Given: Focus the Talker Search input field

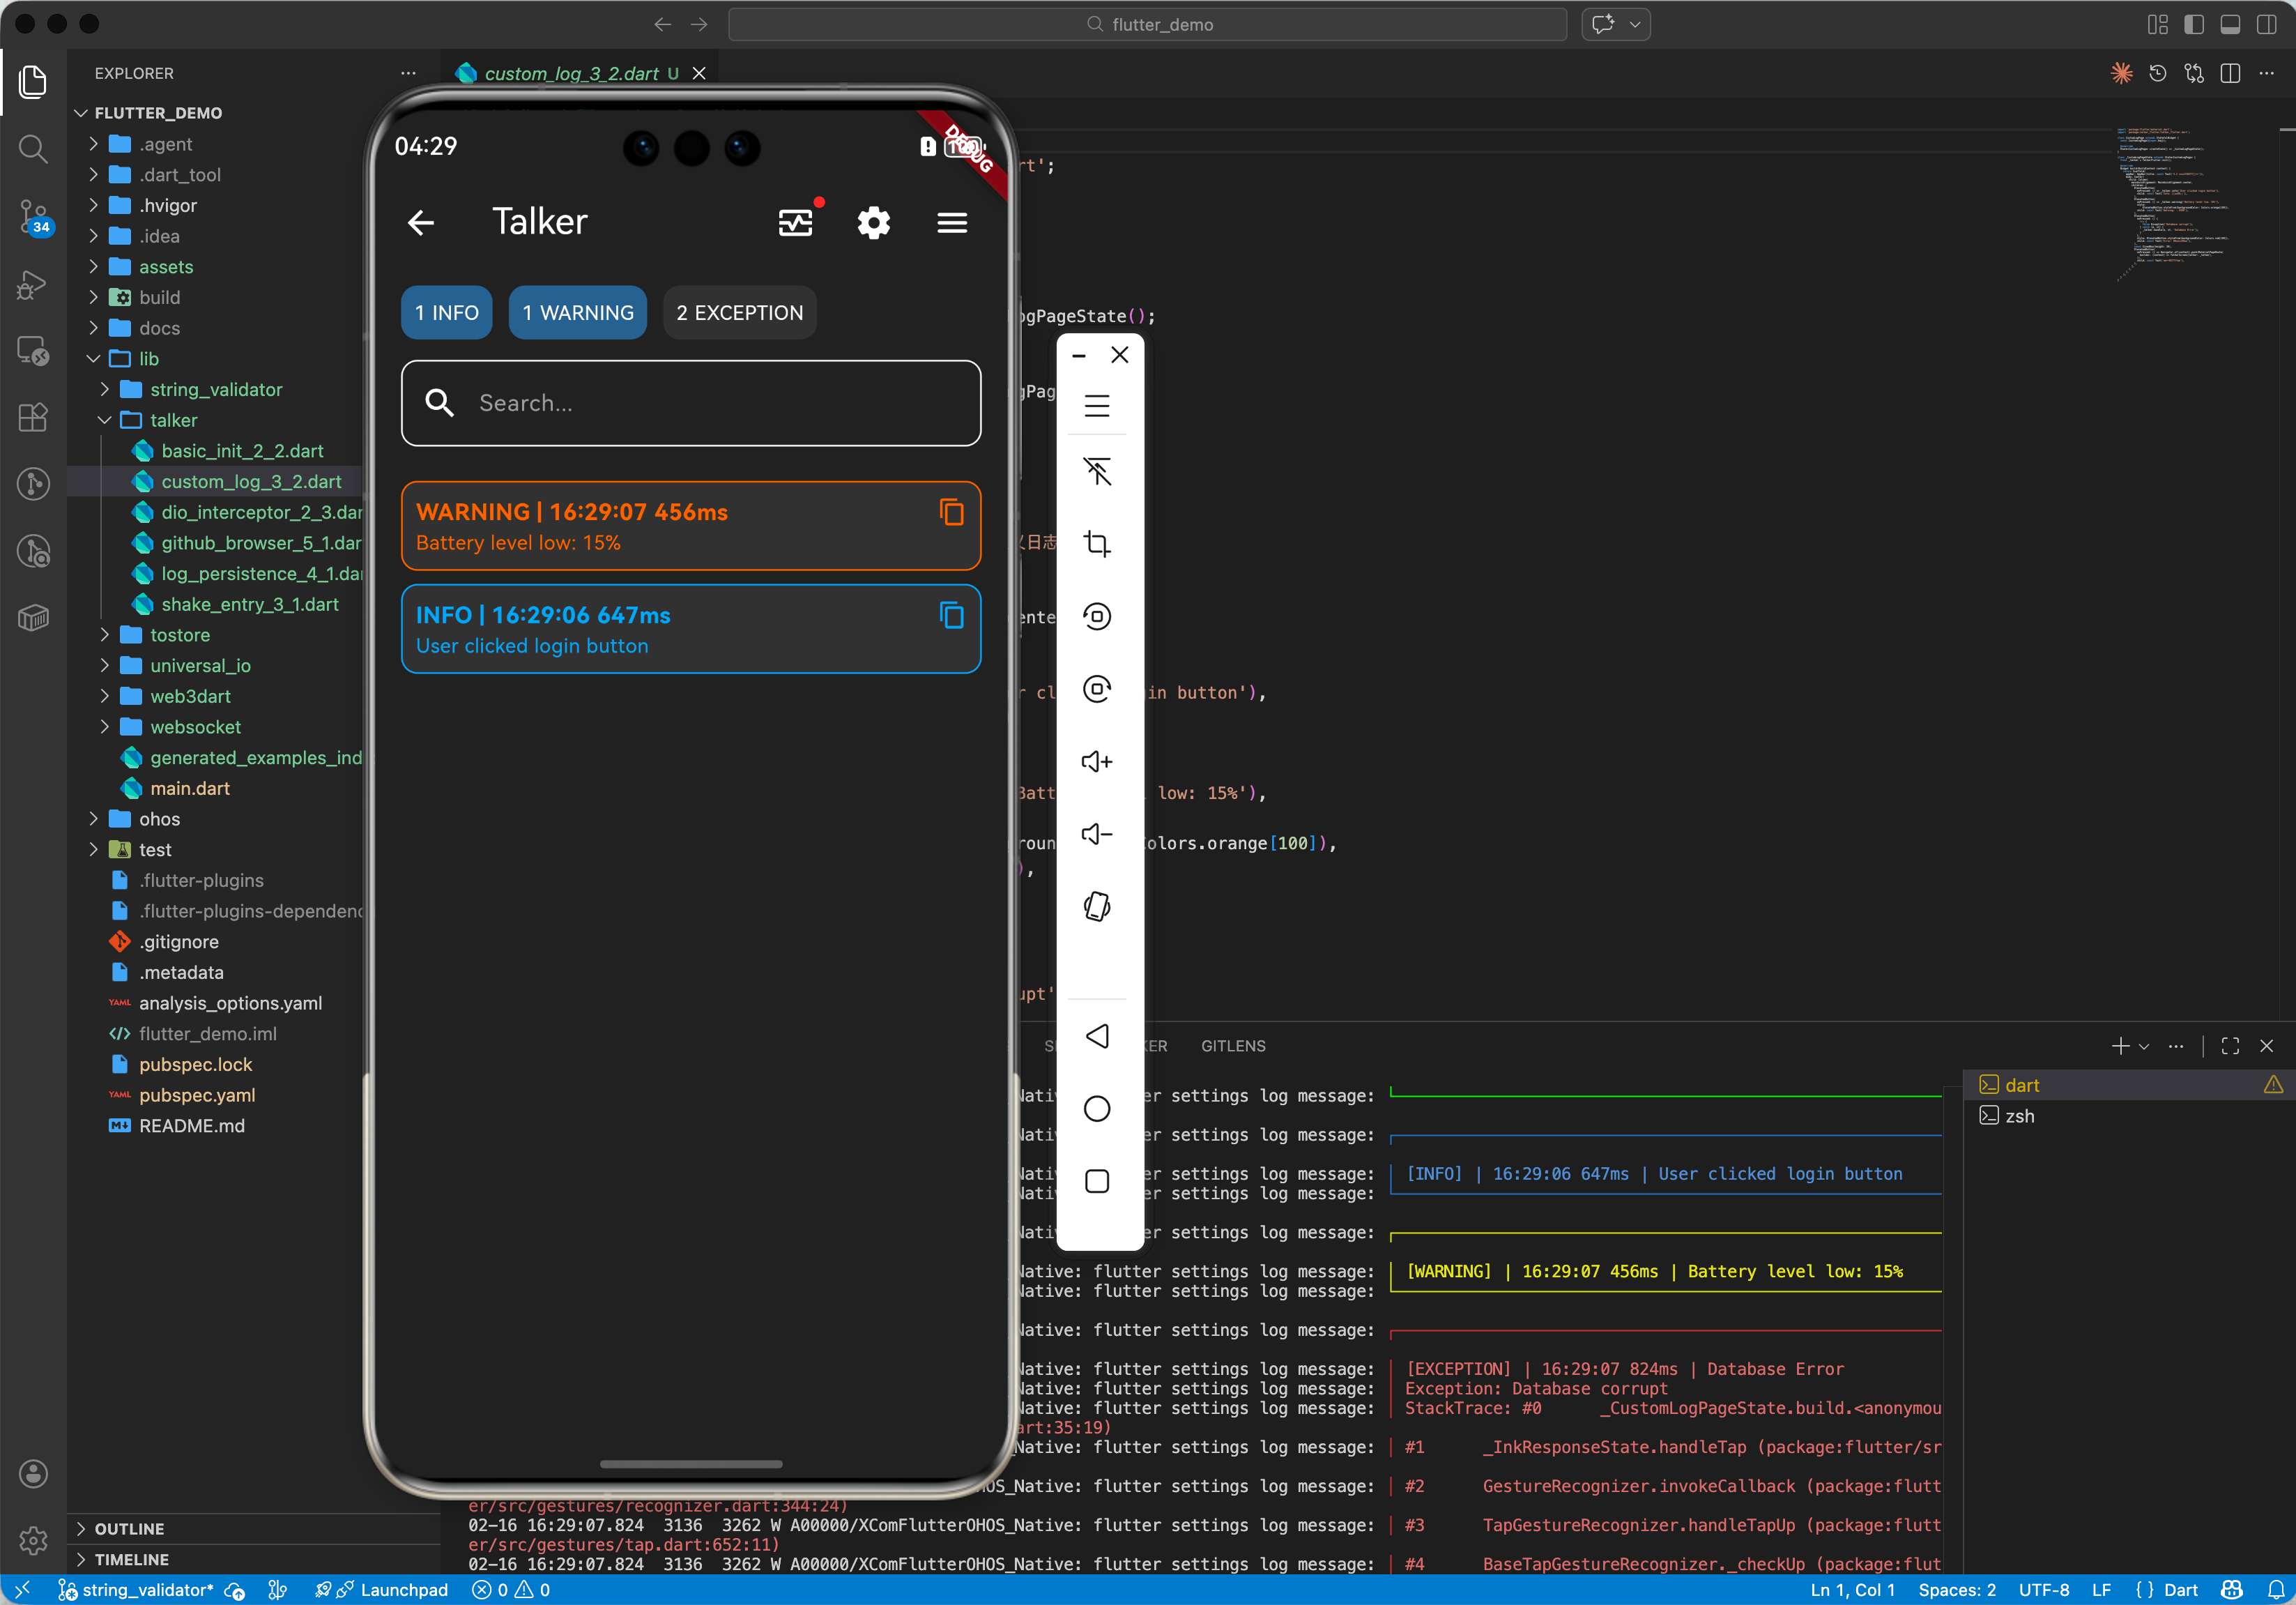Looking at the screenshot, I should click(x=690, y=403).
